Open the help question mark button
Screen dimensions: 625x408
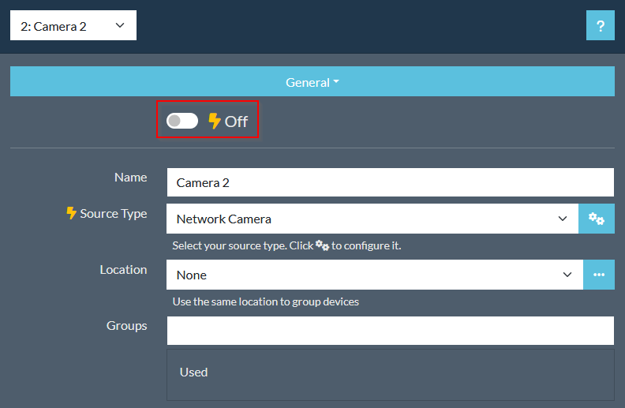point(600,26)
